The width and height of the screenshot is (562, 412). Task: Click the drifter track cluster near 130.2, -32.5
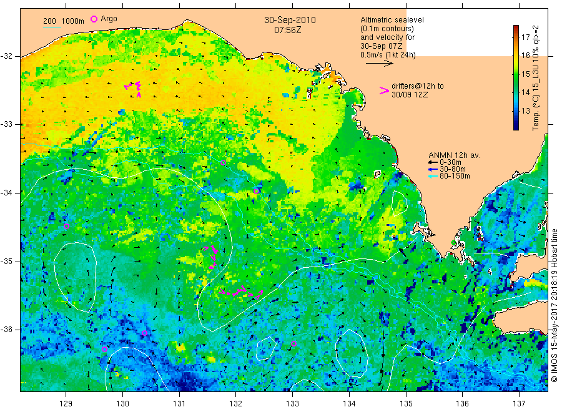[x=134, y=89]
